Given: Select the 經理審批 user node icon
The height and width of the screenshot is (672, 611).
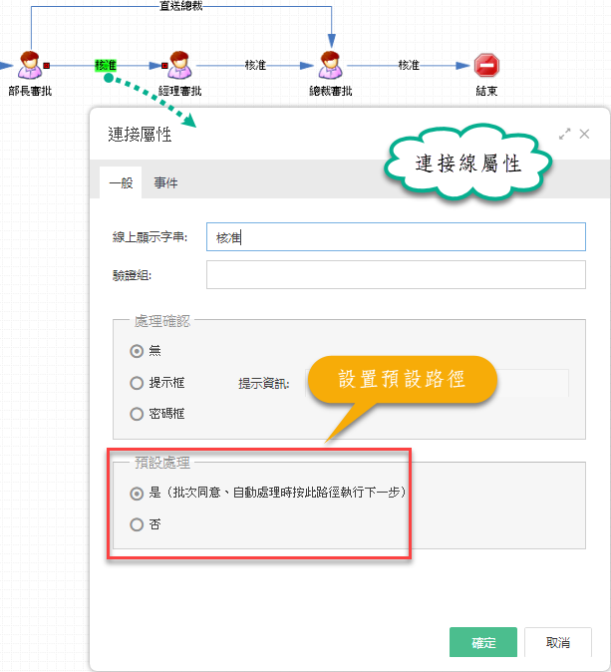Looking at the screenshot, I should coord(180,65).
